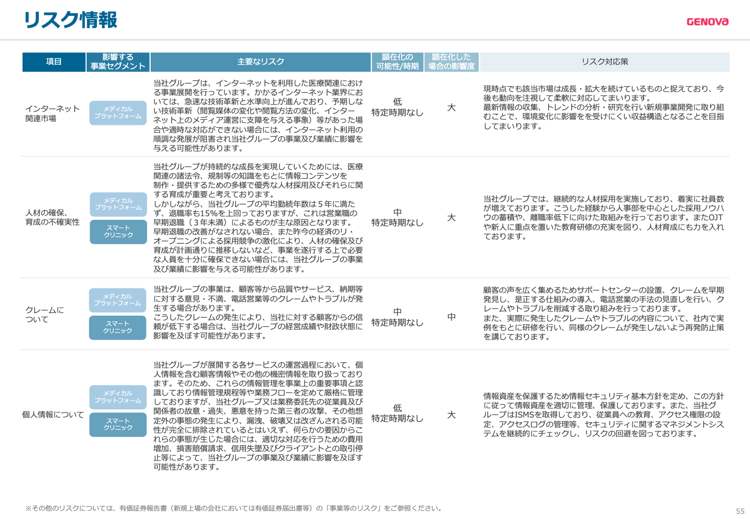Viewport: 750px width, 519px height.
Task: Click 特定時期なし in インターネット関連市場 row
Action: tap(398, 113)
